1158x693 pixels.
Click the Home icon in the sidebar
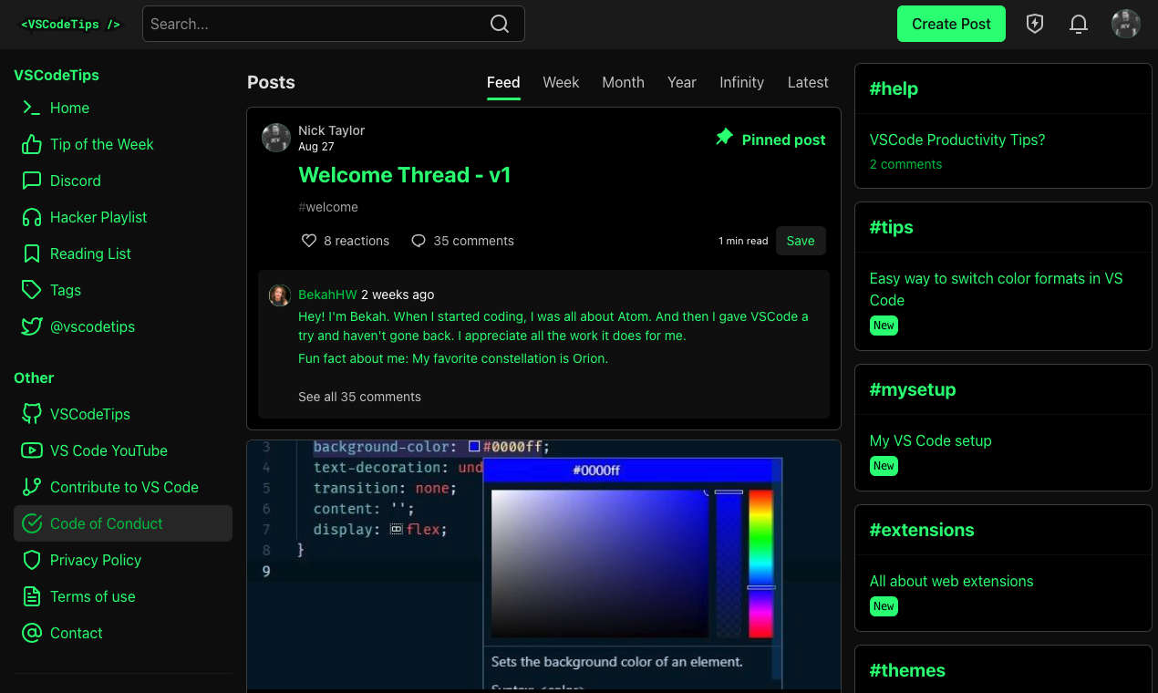click(32, 108)
